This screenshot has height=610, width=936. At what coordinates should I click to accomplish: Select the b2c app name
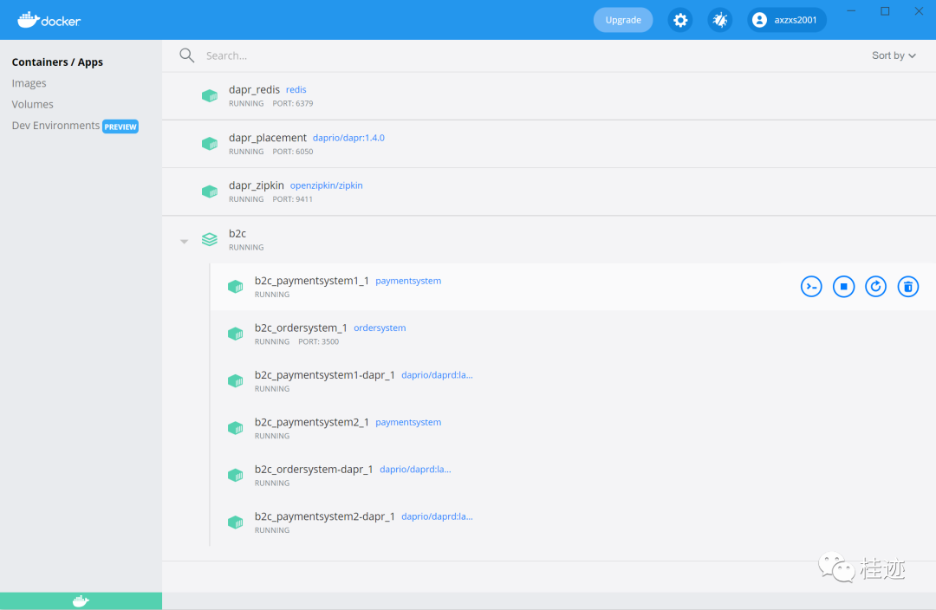pos(237,233)
